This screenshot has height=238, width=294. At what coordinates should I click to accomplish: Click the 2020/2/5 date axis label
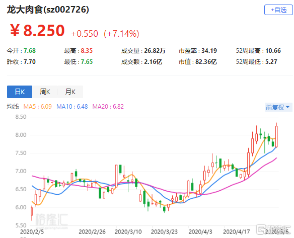[x=32, y=232]
